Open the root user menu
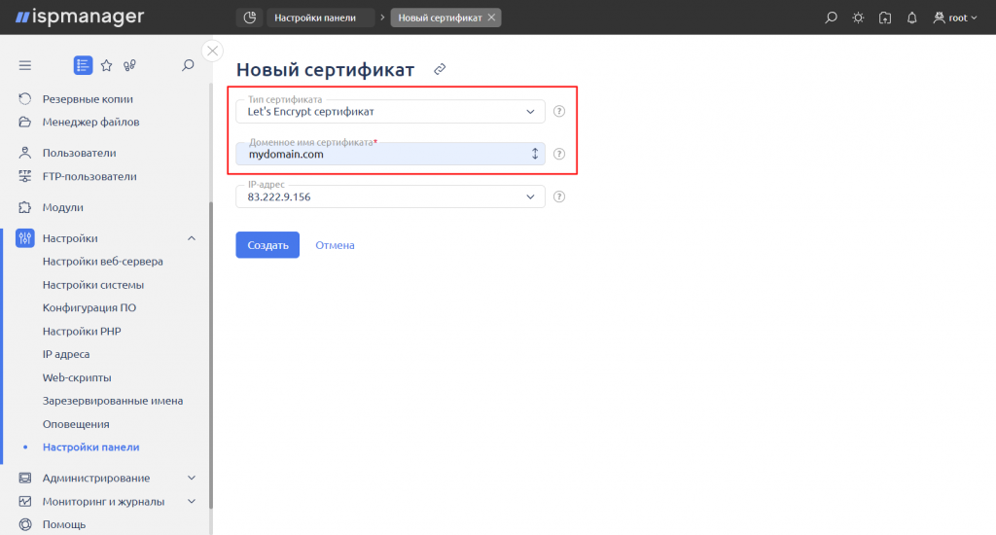This screenshot has width=996, height=535. pyautogui.click(x=955, y=18)
